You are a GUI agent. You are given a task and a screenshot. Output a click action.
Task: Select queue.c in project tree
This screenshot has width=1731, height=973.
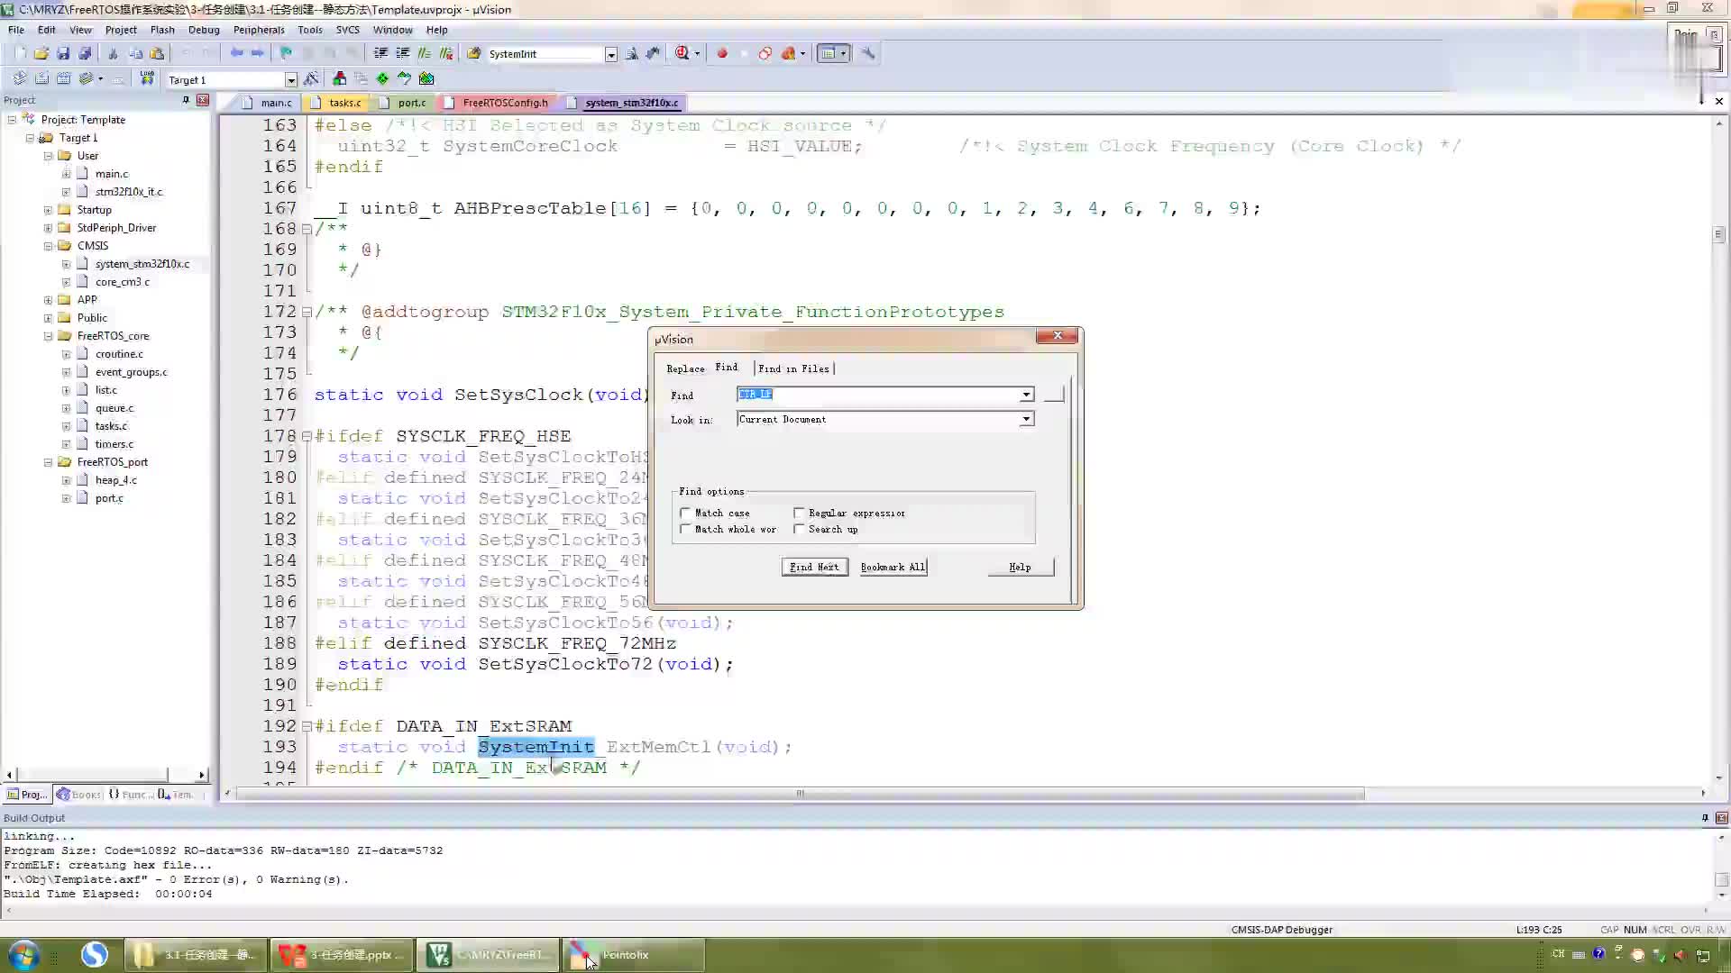coord(114,408)
